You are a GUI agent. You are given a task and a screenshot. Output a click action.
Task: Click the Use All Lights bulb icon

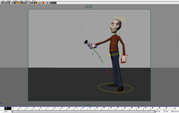click(x=39, y=3)
